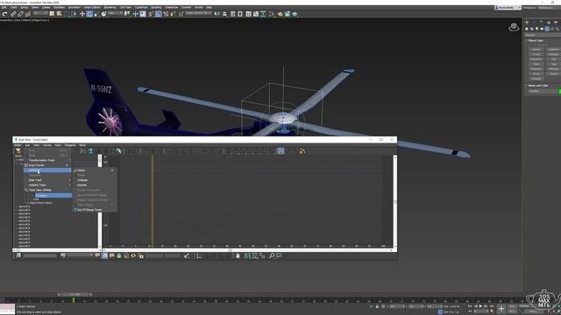
Task: Choose Collapse in Controller submenu
Action: click(95, 180)
